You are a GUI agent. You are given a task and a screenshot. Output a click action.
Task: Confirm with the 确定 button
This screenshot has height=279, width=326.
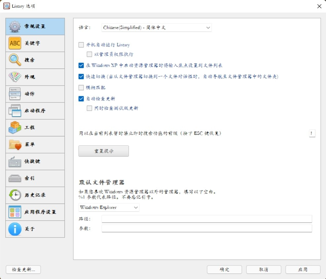point(224,269)
